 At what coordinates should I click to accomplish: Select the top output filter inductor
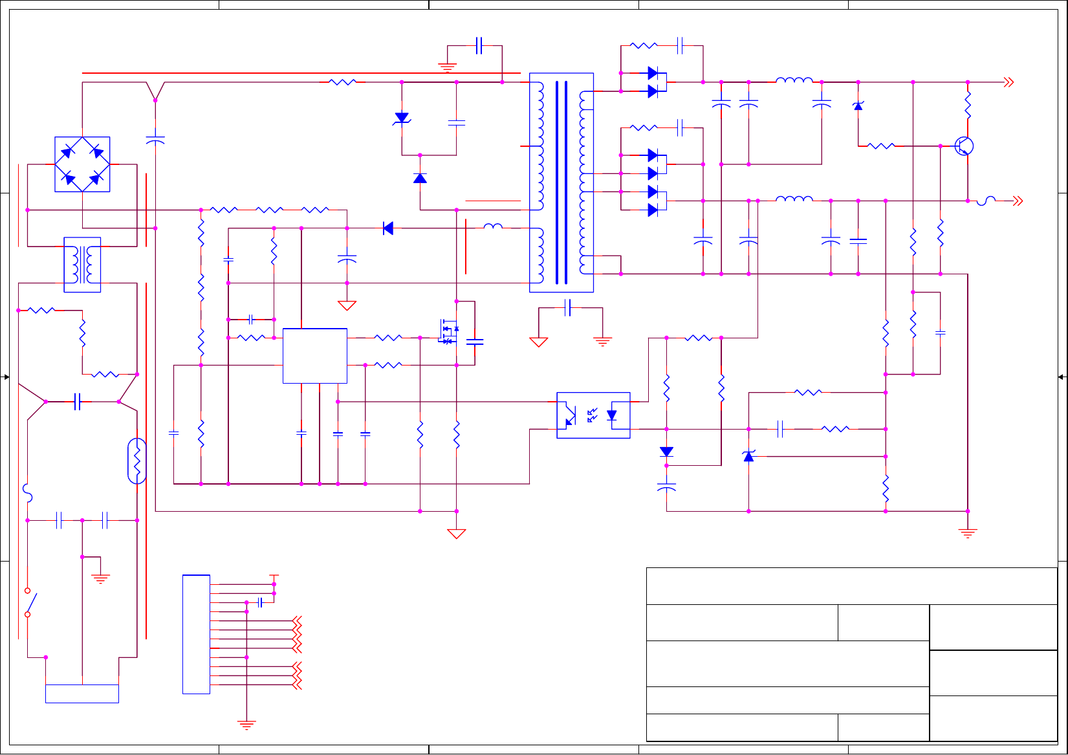794,80
